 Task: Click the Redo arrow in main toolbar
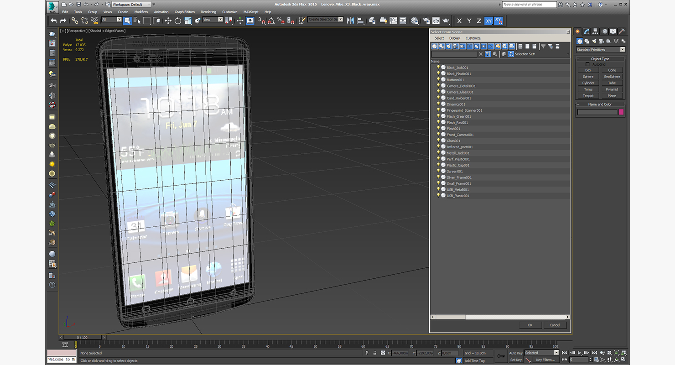tap(63, 21)
